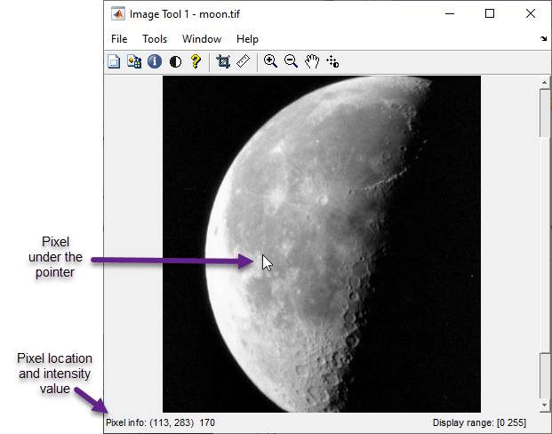
Task: Click the Display range: [0 255] text
Action: pos(479,422)
